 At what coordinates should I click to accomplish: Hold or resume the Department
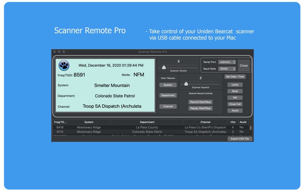click(168, 95)
